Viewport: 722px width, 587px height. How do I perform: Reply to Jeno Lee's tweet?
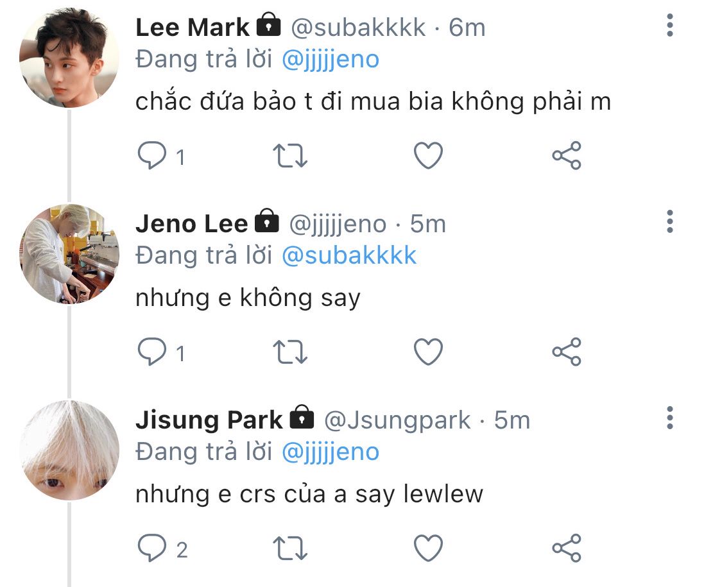tap(152, 352)
